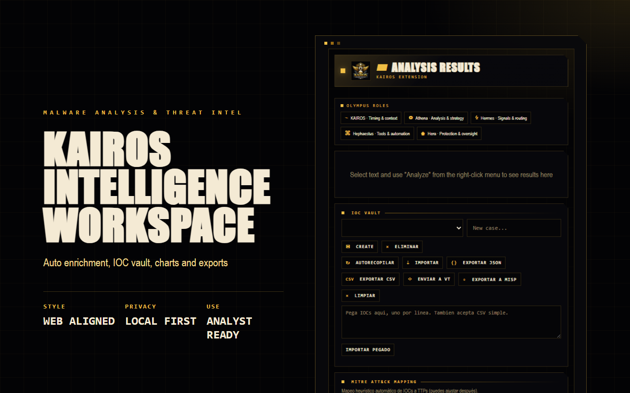Click the Malware Analysis & Threat Intel tagline

pos(143,112)
